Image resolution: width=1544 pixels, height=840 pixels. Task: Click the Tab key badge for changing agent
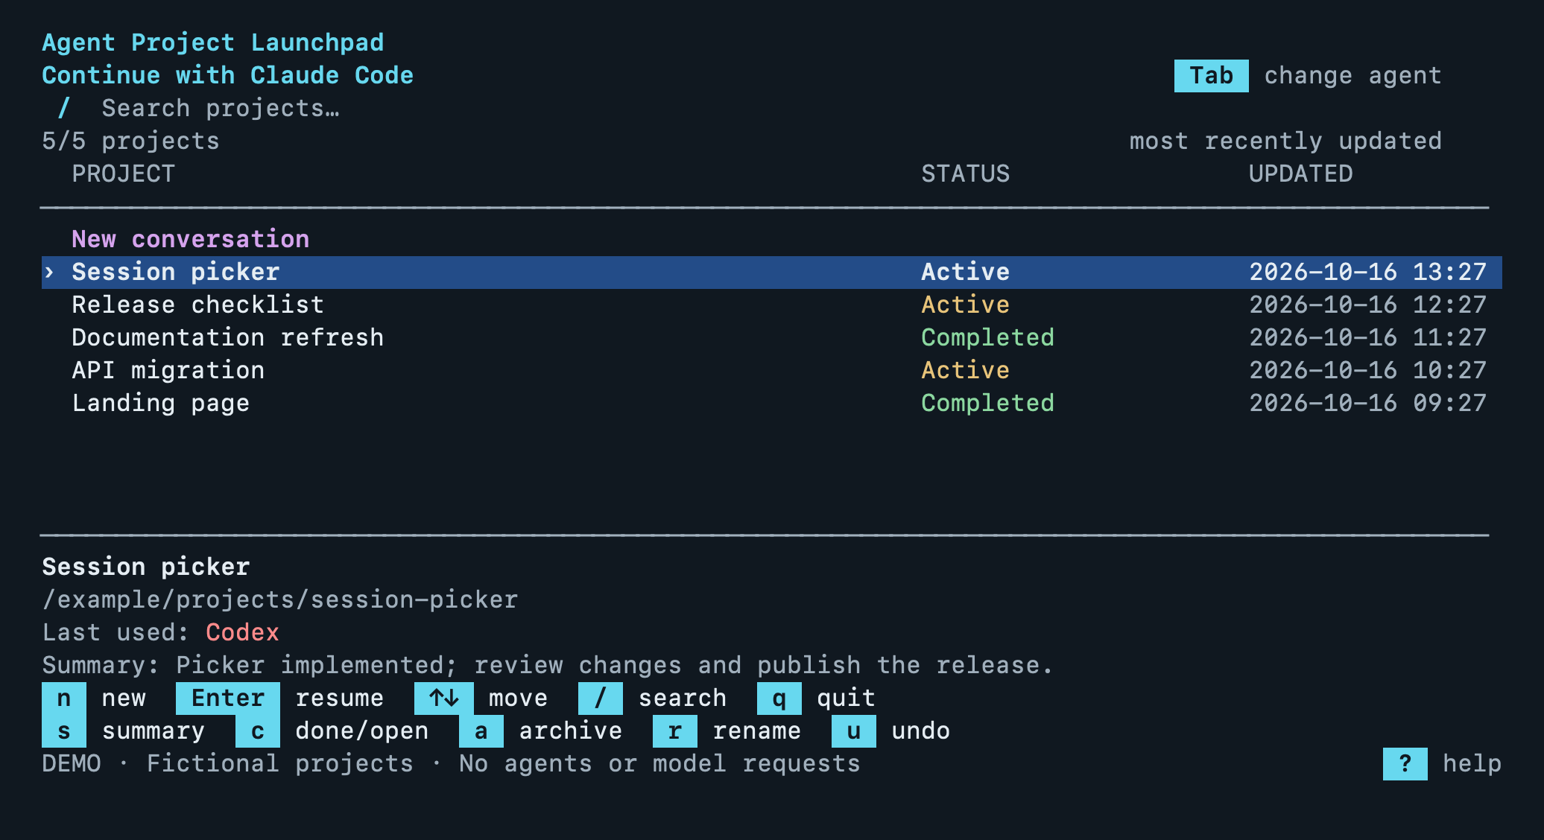1211,76
